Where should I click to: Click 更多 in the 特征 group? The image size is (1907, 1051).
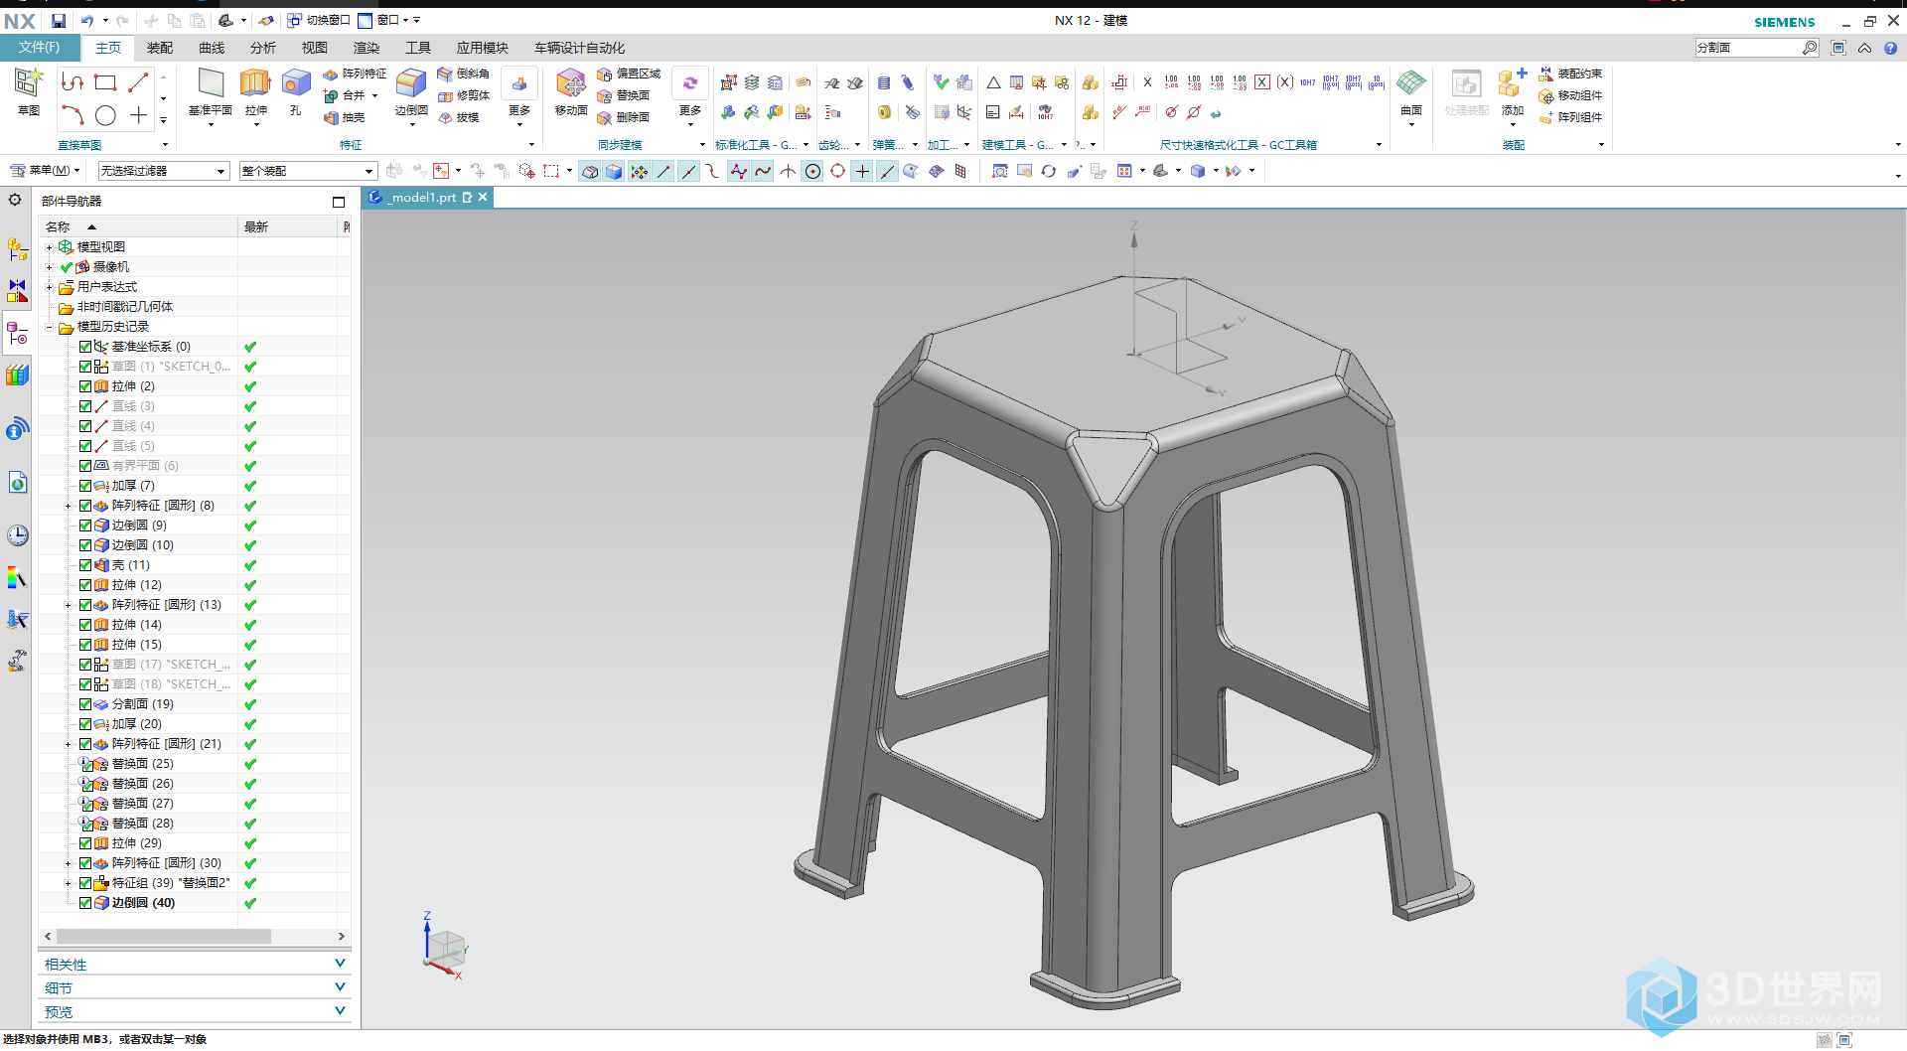[x=519, y=97]
